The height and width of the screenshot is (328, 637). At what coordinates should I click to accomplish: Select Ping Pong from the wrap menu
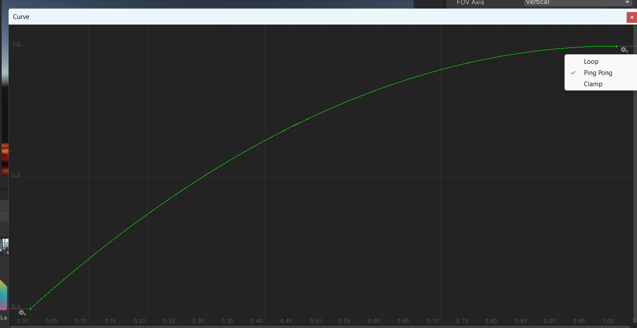tap(598, 72)
